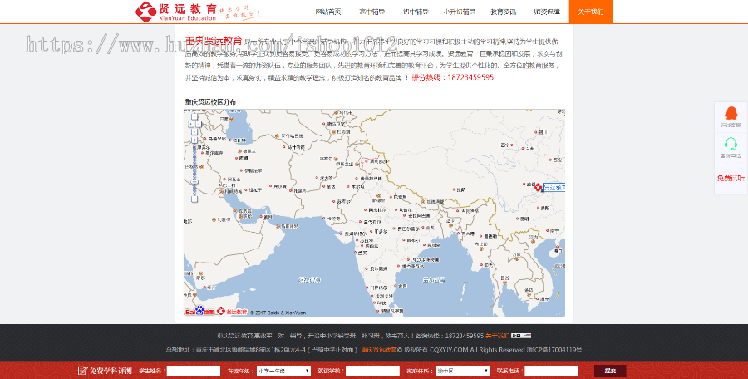The height and width of the screenshot is (379, 748).
Task: Click hotline number 18723459595 in red
Action: tap(470, 76)
